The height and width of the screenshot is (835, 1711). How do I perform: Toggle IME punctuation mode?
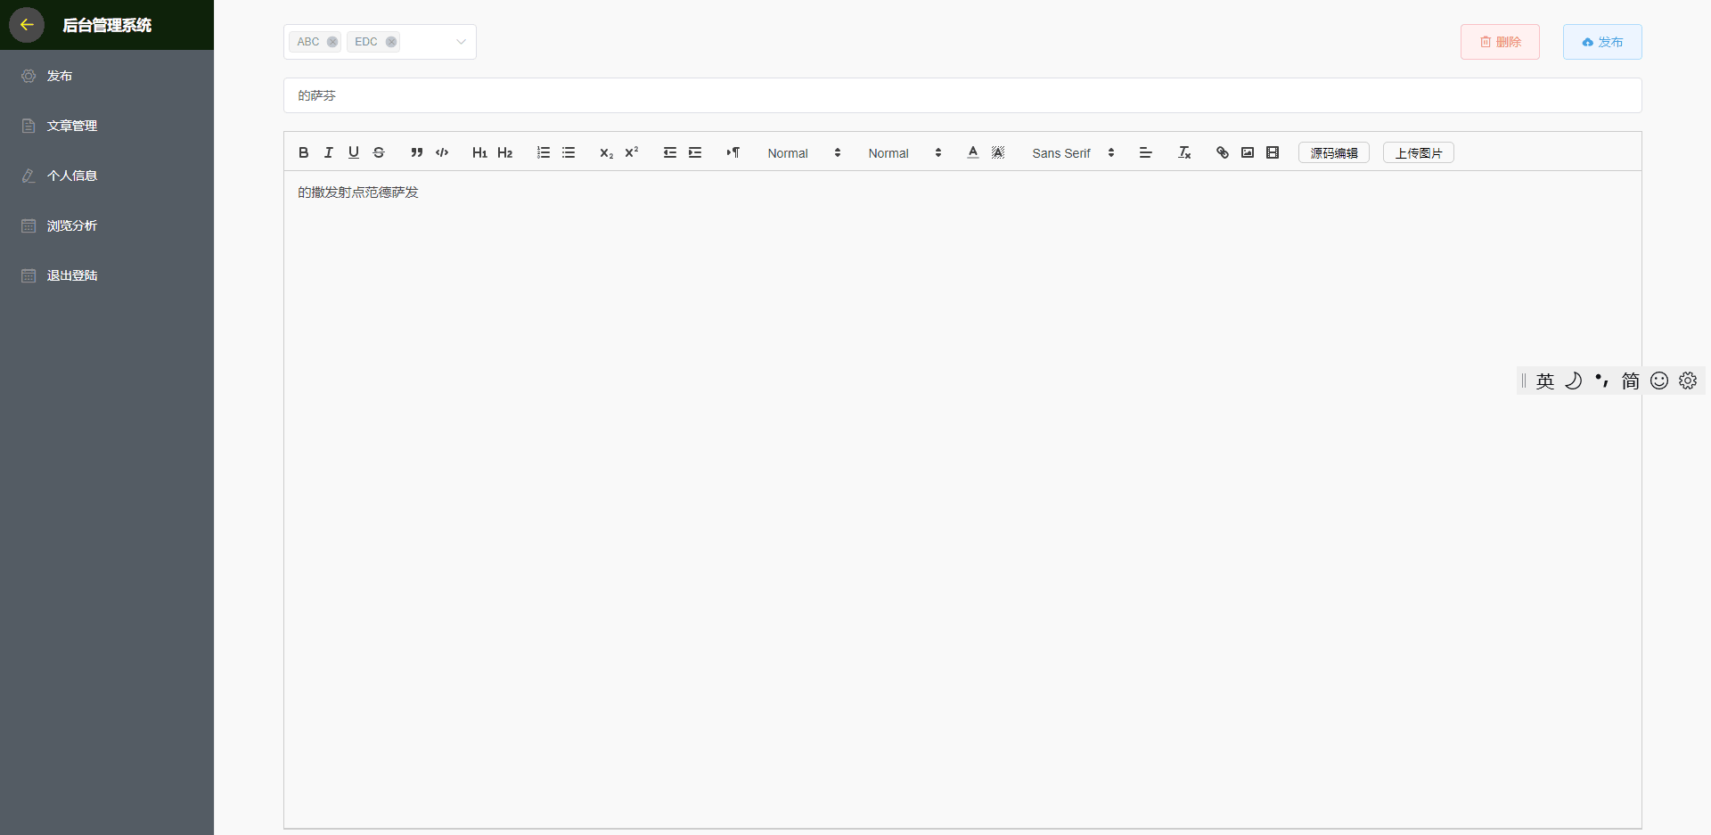coord(1602,381)
